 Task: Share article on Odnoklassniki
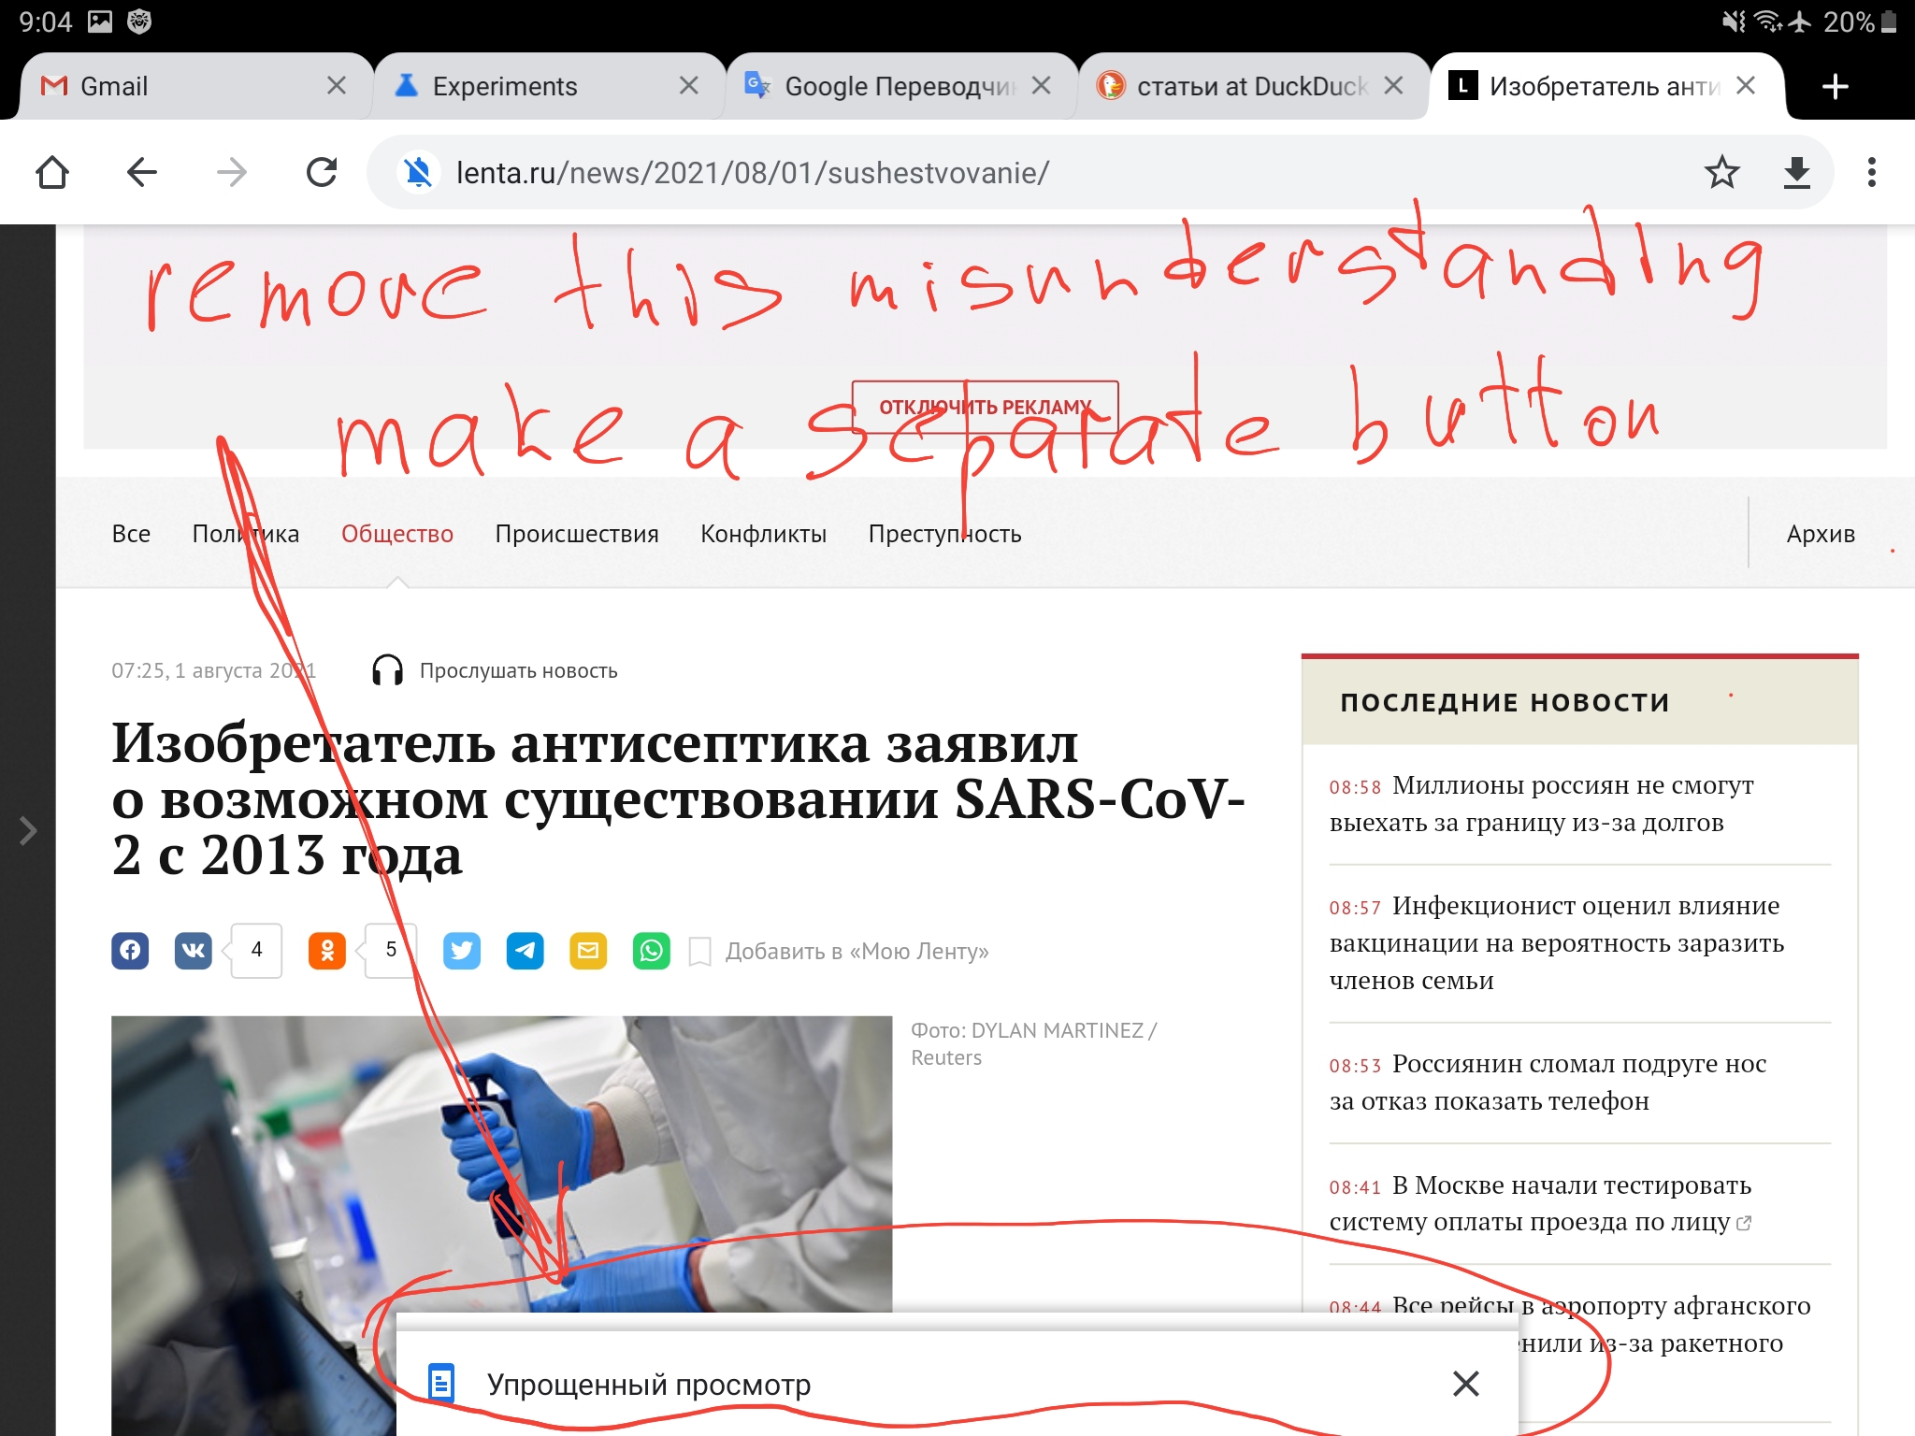coord(327,951)
